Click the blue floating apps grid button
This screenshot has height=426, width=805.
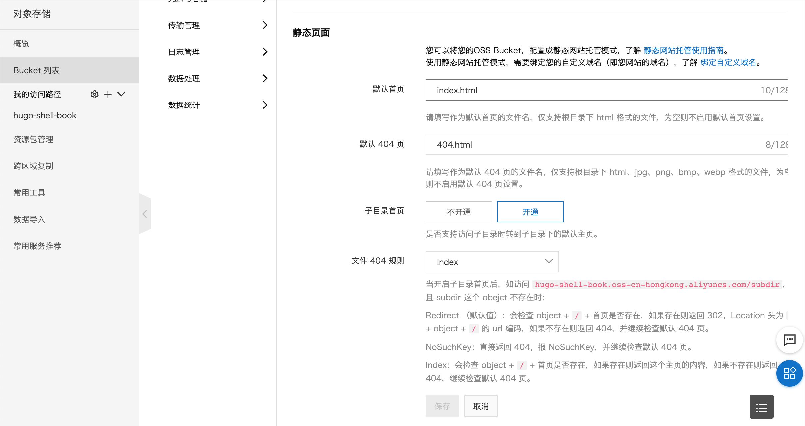789,373
